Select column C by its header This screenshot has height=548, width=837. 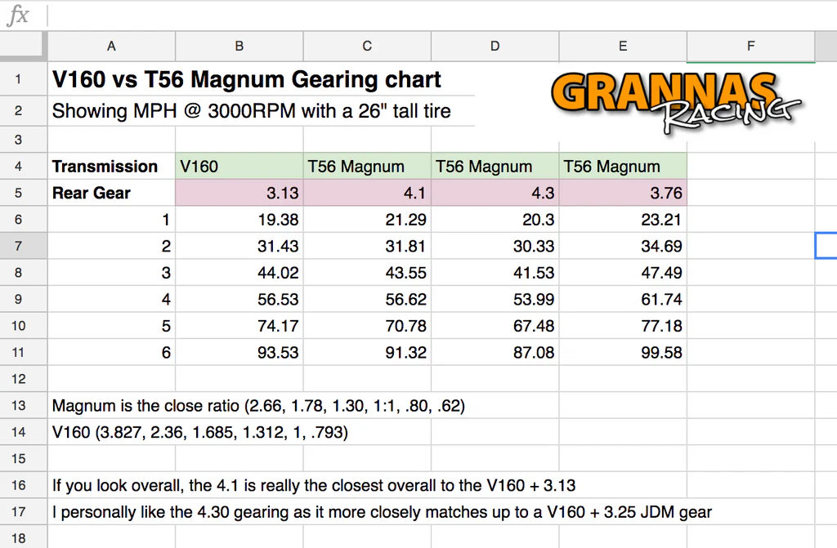(x=367, y=47)
